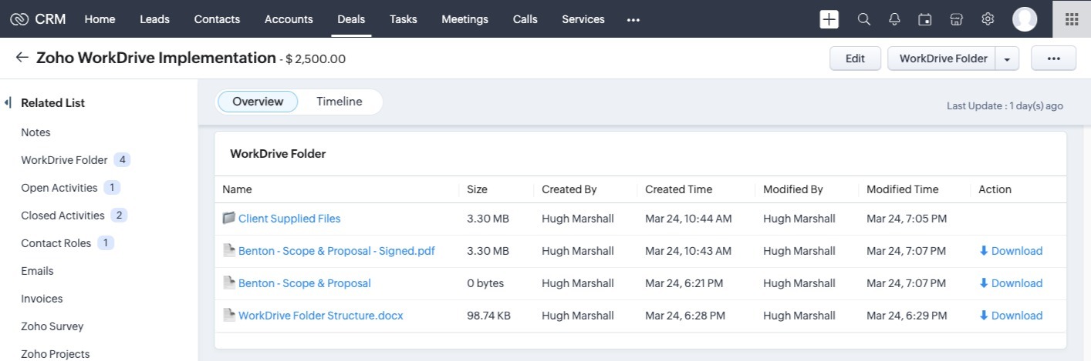Viewport: 1091px width, 361px height.
Task: Click the Mar 24, 6:28 PM created time
Action: pyautogui.click(x=685, y=316)
